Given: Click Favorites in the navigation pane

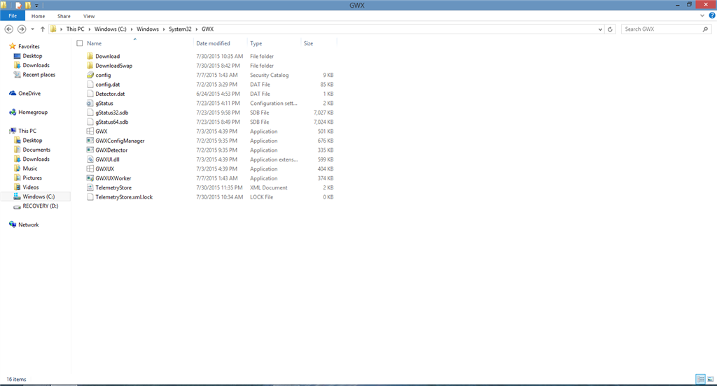Looking at the screenshot, I should tap(29, 46).
